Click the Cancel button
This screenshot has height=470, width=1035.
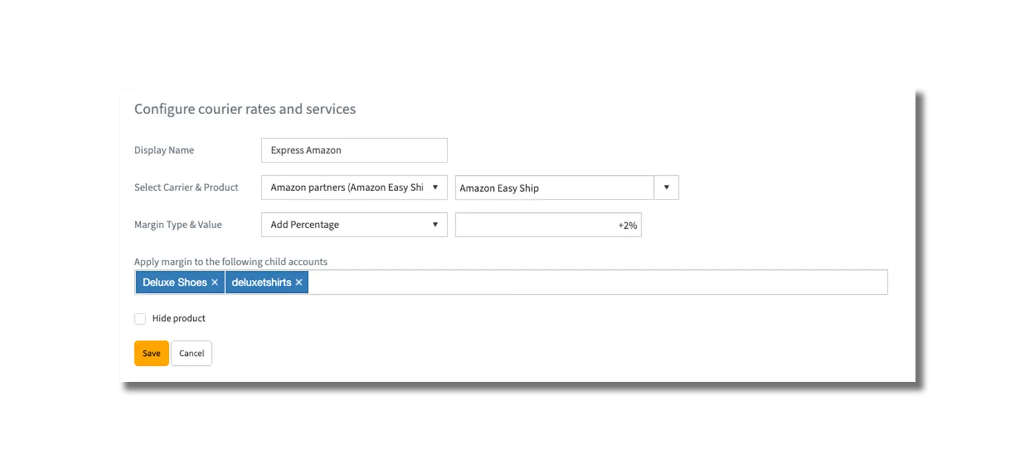[191, 353]
